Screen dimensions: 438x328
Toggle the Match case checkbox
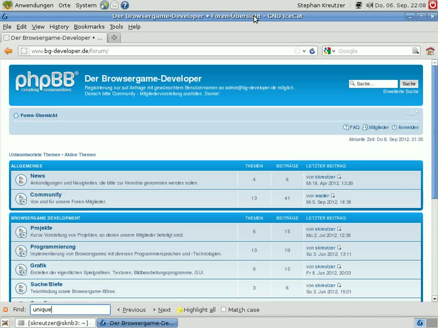pos(224,310)
